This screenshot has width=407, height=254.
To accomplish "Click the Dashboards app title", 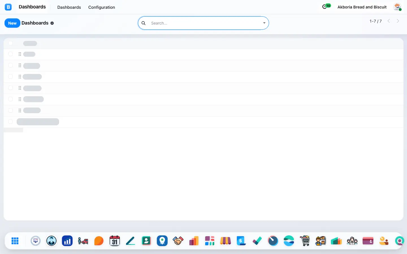I will [x=32, y=7].
